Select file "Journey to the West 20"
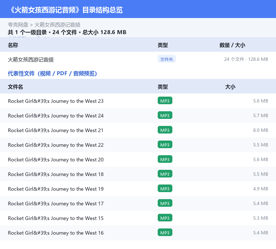Image resolution: width=276 pixels, height=249 pixels. tap(56, 159)
